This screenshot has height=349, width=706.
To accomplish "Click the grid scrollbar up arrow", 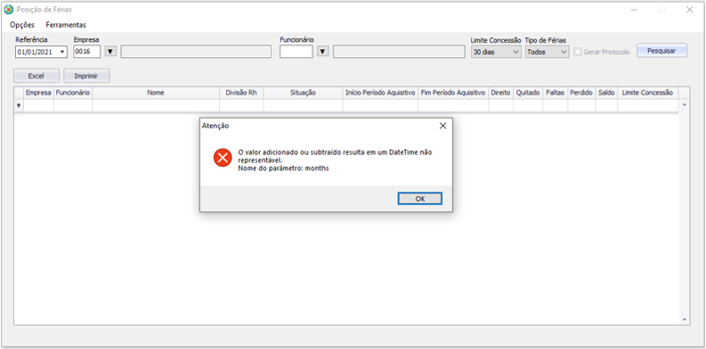I will [685, 104].
